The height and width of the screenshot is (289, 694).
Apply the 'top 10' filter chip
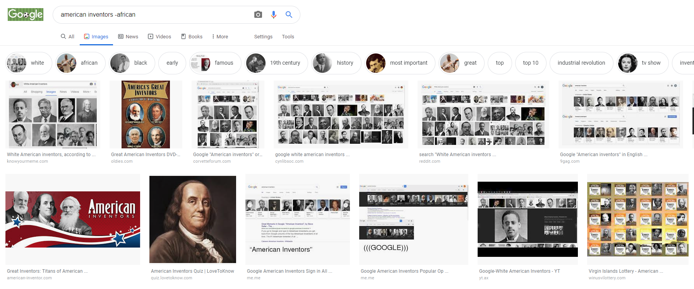(531, 63)
